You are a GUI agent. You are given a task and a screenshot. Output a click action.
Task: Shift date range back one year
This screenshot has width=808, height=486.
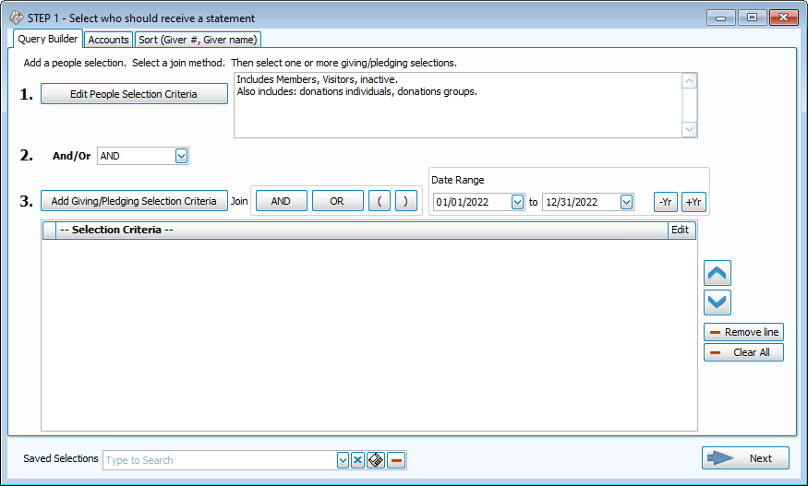tap(665, 202)
